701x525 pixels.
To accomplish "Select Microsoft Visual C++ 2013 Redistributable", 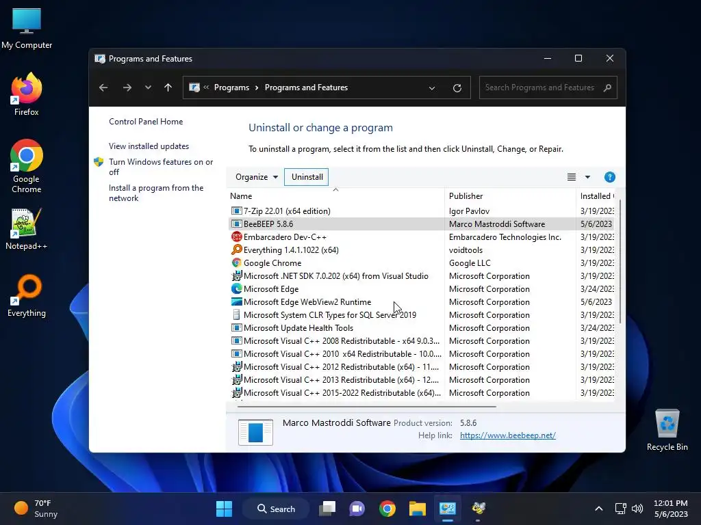I will (422, 379).
